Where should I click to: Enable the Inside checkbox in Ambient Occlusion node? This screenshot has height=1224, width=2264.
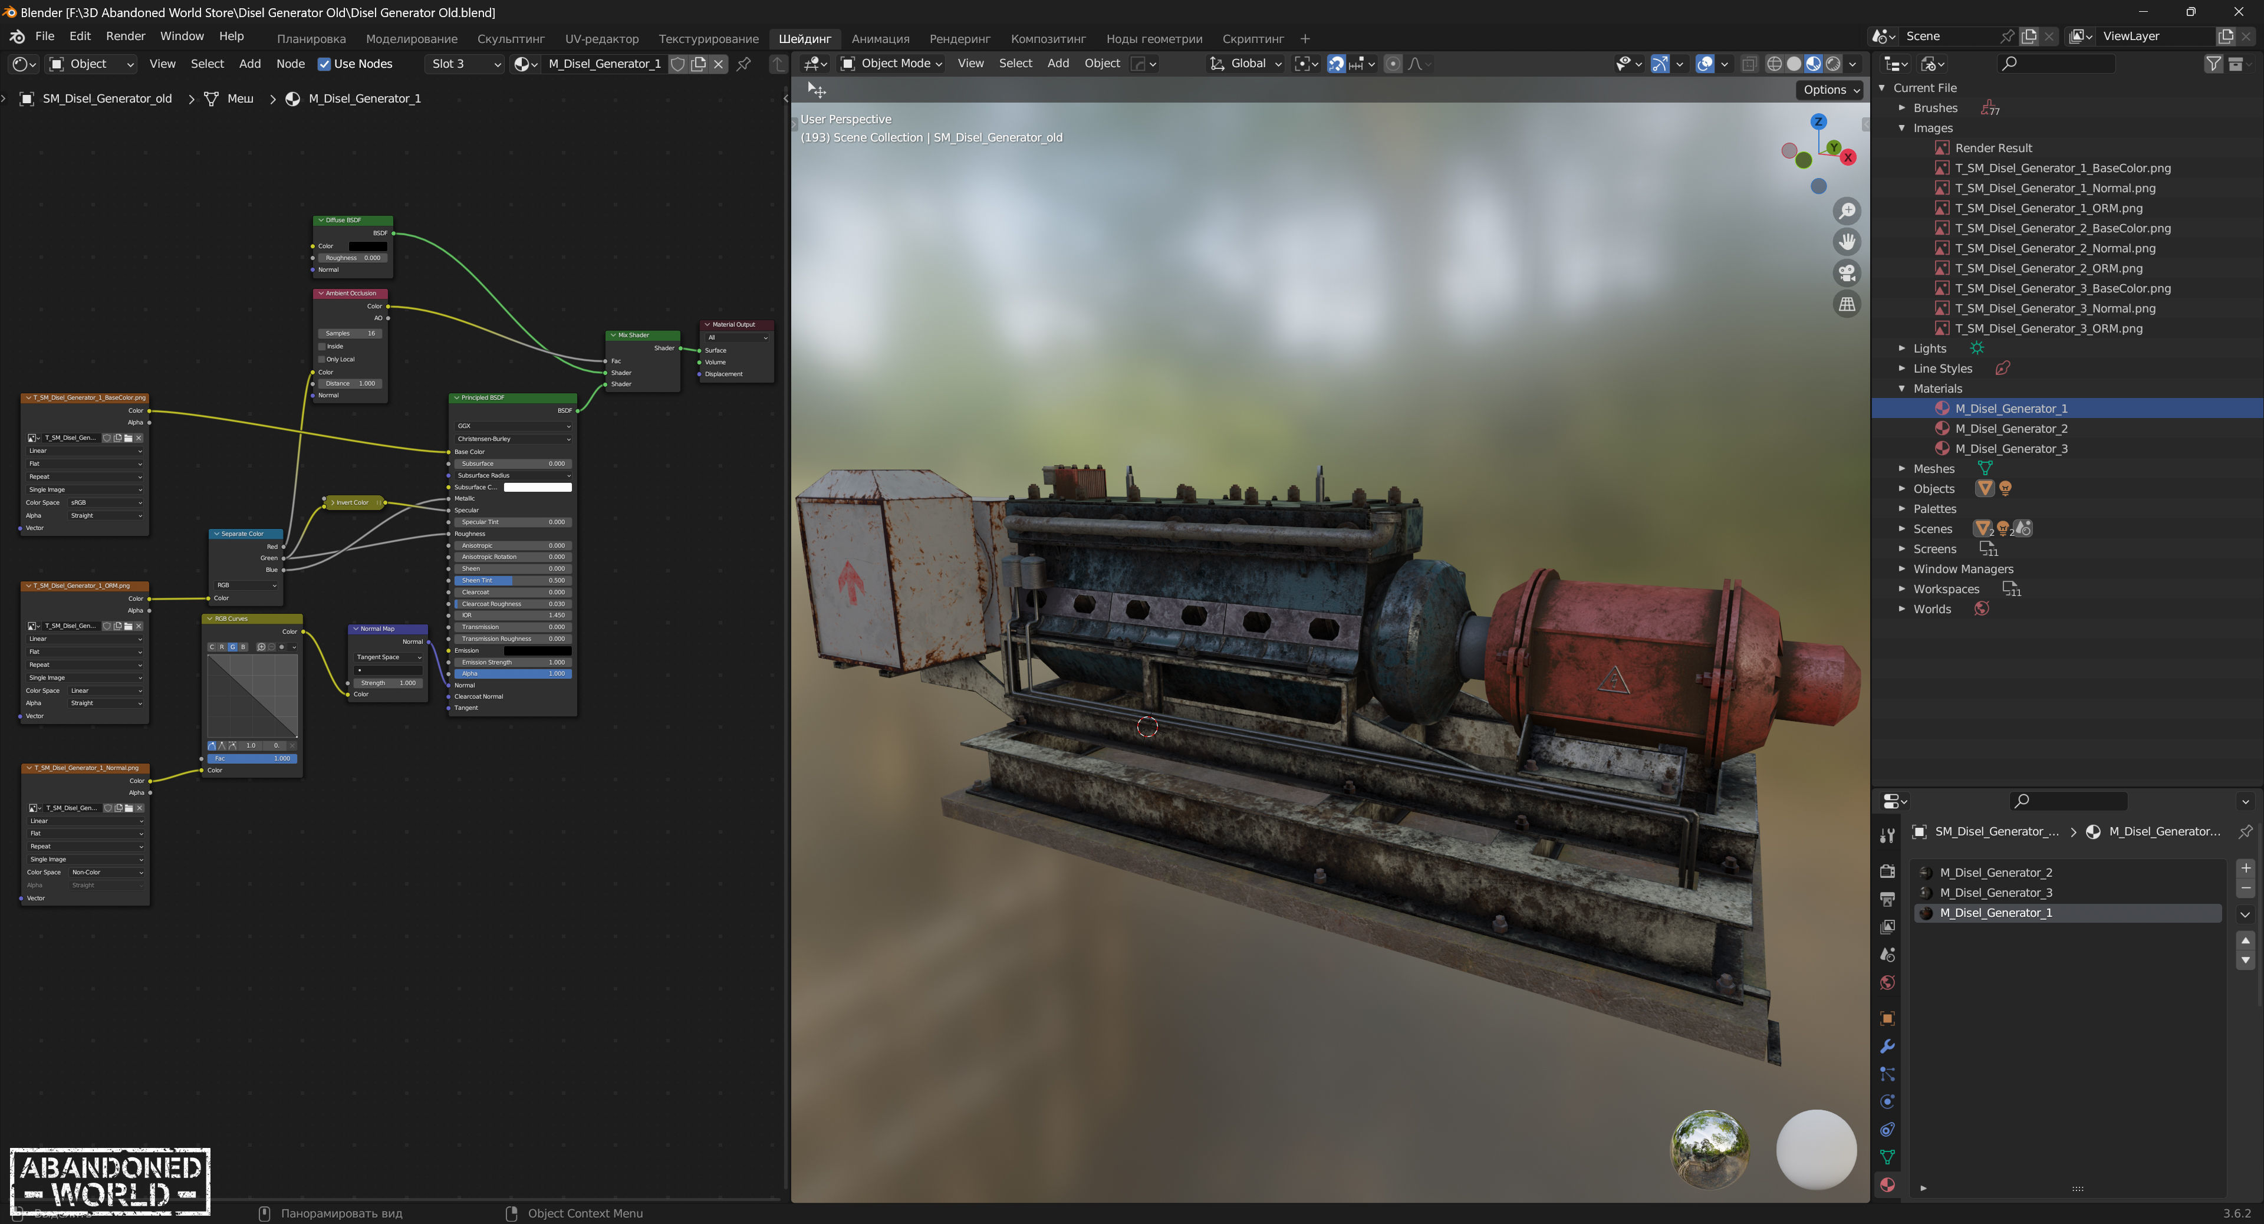(323, 346)
